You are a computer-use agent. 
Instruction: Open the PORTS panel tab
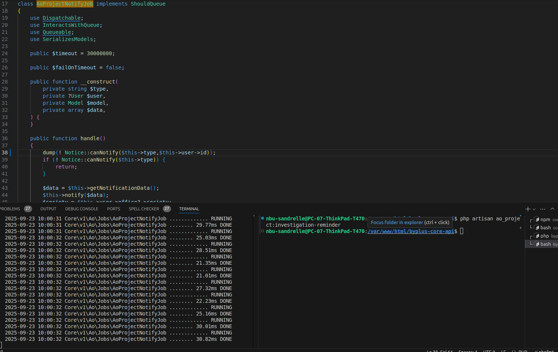[114, 209]
